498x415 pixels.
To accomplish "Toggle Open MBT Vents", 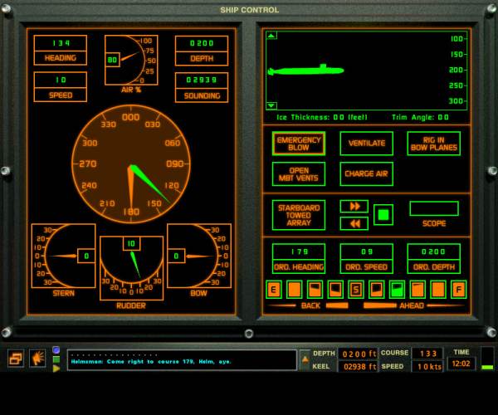I will pyautogui.click(x=299, y=174).
